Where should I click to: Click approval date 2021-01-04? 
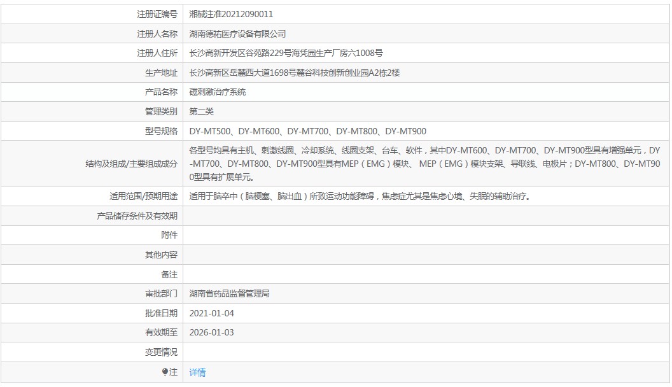pyautogui.click(x=212, y=313)
